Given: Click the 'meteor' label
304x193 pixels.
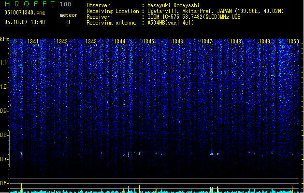Looking at the screenshot, I should [x=69, y=15].
